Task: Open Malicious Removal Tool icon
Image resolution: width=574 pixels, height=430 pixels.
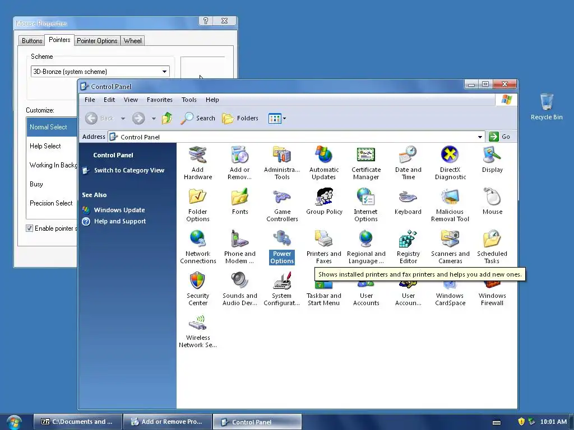Action: click(x=450, y=205)
